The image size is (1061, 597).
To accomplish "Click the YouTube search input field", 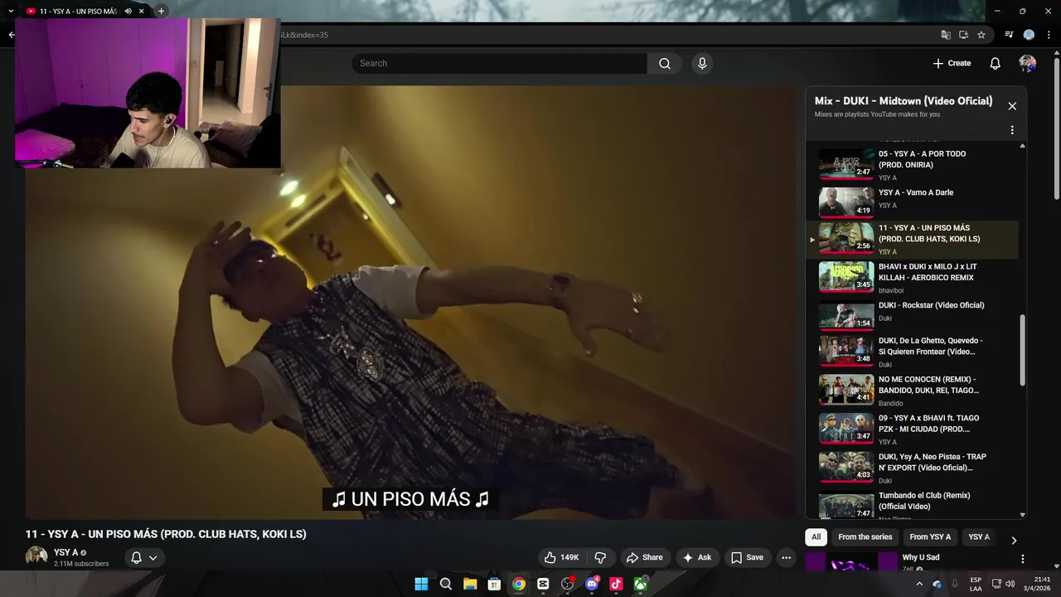I will point(500,64).
